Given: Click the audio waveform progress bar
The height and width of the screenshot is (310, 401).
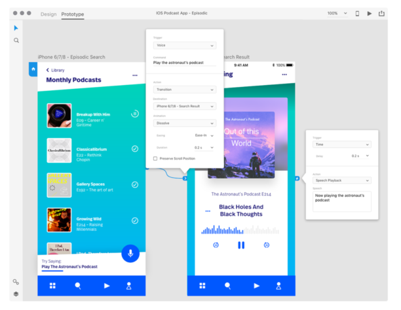Looking at the screenshot, I should [240, 230].
